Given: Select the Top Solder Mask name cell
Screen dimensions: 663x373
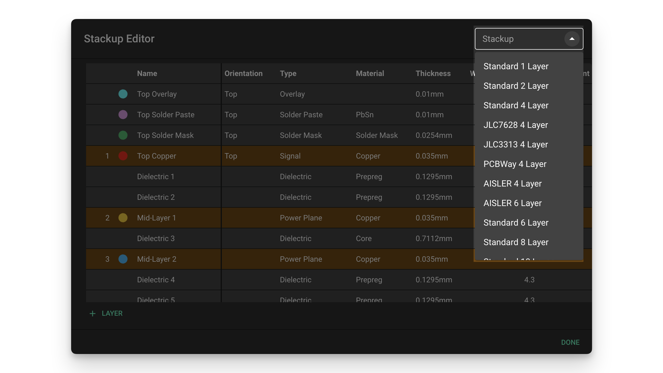Looking at the screenshot, I should pos(165,135).
